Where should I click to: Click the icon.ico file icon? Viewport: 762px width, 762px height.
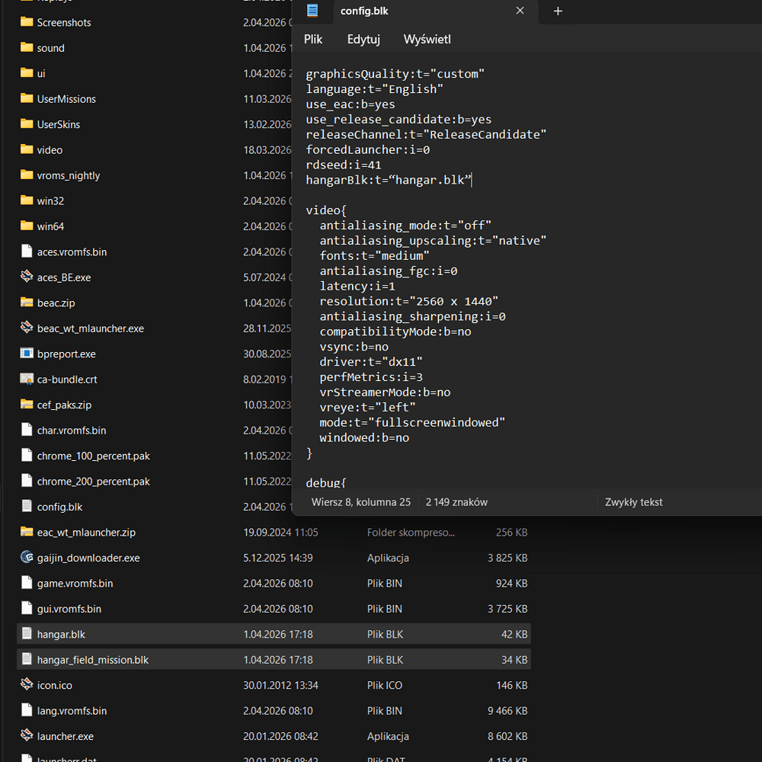click(27, 685)
